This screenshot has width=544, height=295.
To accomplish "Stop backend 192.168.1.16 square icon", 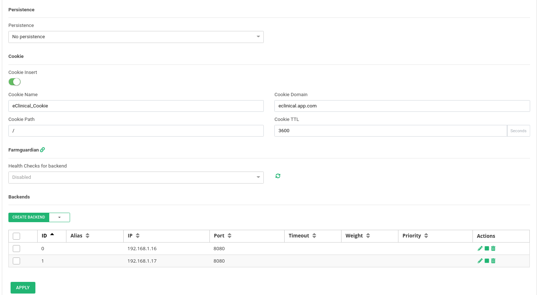I will click(487, 248).
